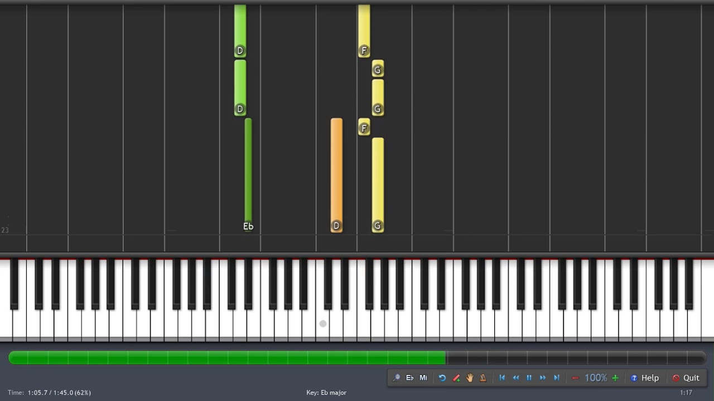Click the blue loop/restart arrow icon

[x=442, y=378]
